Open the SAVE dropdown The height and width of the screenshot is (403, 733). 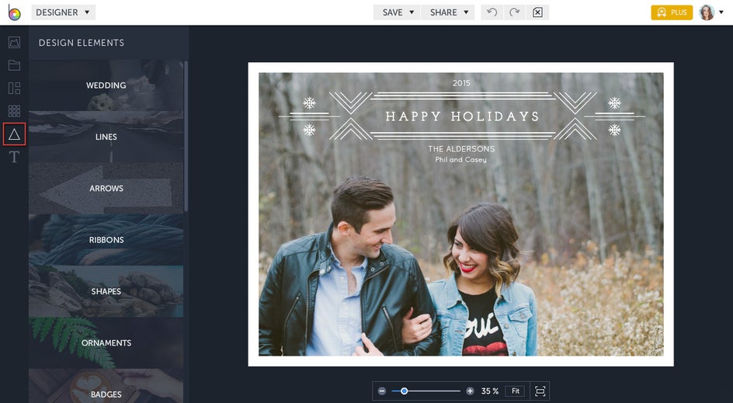(x=398, y=12)
